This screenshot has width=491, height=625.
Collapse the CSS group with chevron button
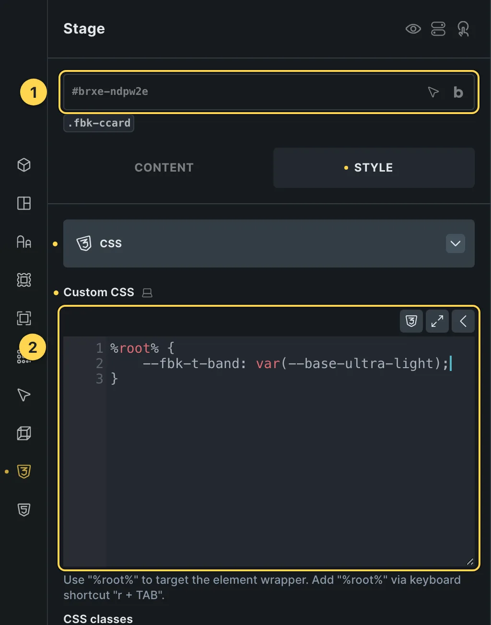(x=456, y=243)
